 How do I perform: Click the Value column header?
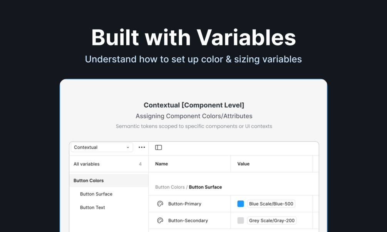(x=243, y=164)
